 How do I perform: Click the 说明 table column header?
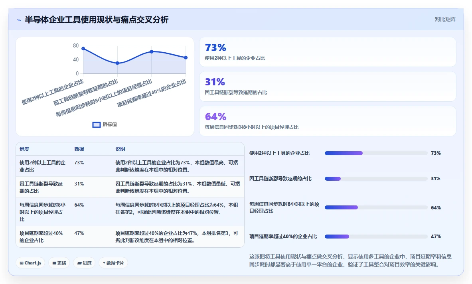(x=120, y=149)
